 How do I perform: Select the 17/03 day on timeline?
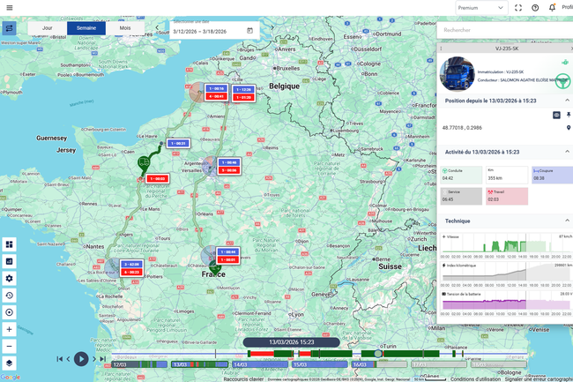(439, 364)
